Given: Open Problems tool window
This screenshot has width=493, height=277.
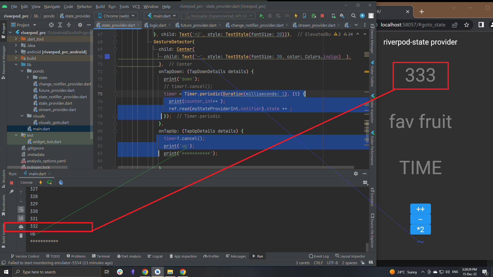Looking at the screenshot, I should pos(76,256).
